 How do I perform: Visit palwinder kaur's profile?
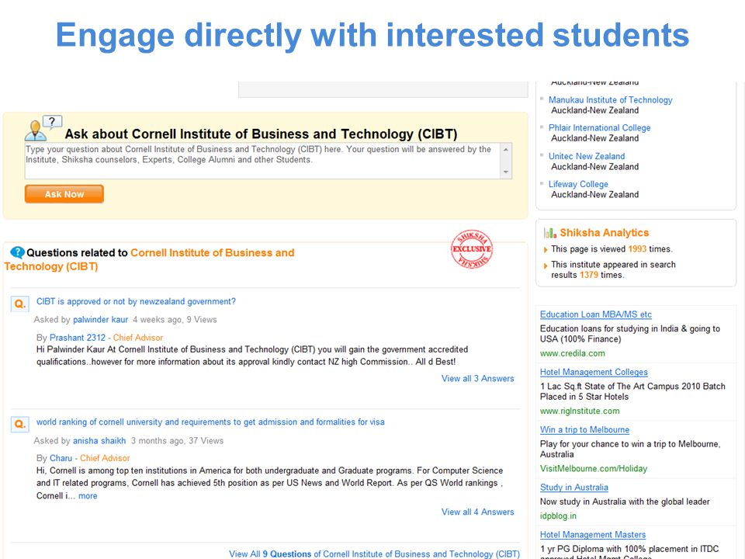(x=100, y=319)
